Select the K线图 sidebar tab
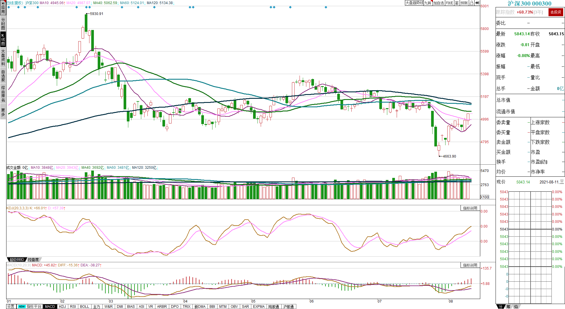The height and width of the screenshot is (309, 565). (3, 39)
